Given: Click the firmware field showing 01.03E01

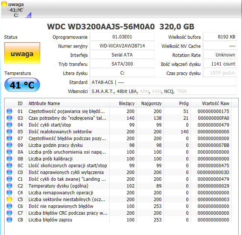Looking at the screenshot, I should click(x=122, y=37).
